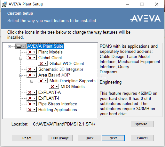Screen dimensions: 165x147
Task: Collapse the Global Client tree node
Action: (20, 58)
